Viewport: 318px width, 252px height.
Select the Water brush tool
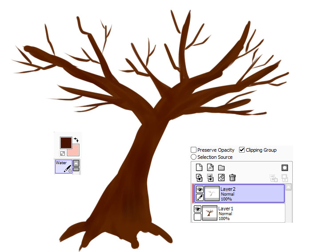(x=63, y=166)
